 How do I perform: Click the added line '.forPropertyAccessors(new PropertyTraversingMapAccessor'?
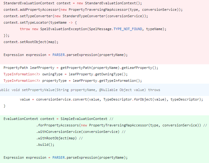tap(122, 125)
